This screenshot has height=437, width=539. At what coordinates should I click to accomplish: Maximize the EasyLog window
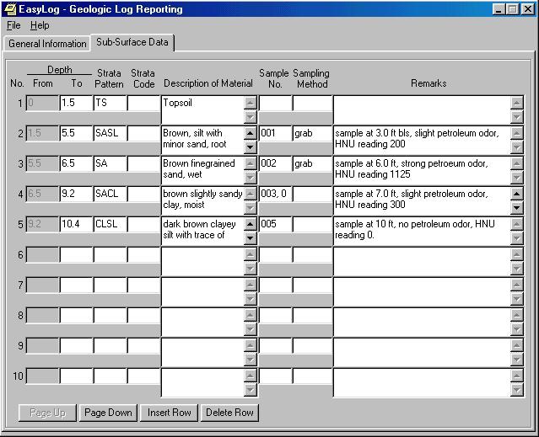click(x=512, y=9)
